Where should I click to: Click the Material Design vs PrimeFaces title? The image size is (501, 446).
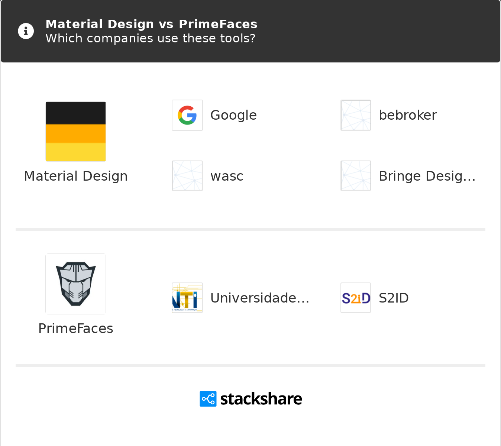(151, 24)
